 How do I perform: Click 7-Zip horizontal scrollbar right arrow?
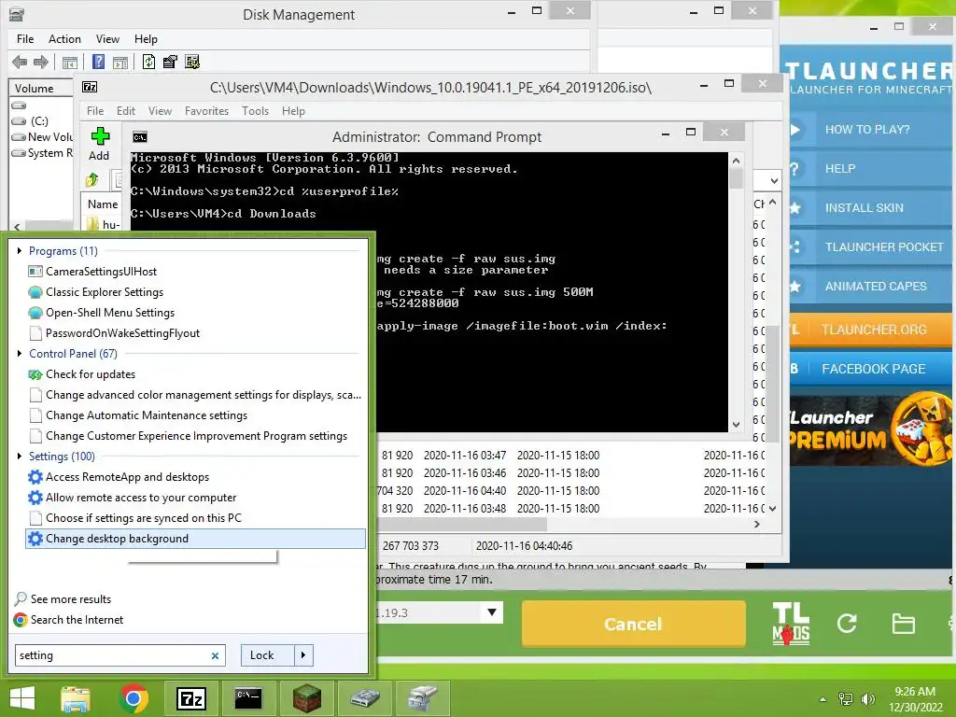click(756, 525)
